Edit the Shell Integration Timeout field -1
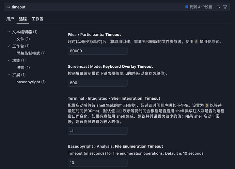 [97, 131]
